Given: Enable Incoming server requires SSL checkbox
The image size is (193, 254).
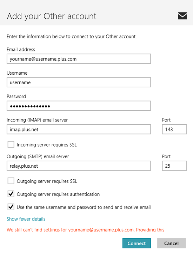Looking at the screenshot, I should tap(11, 144).
